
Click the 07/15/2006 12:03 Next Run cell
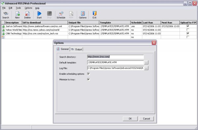[170, 26]
